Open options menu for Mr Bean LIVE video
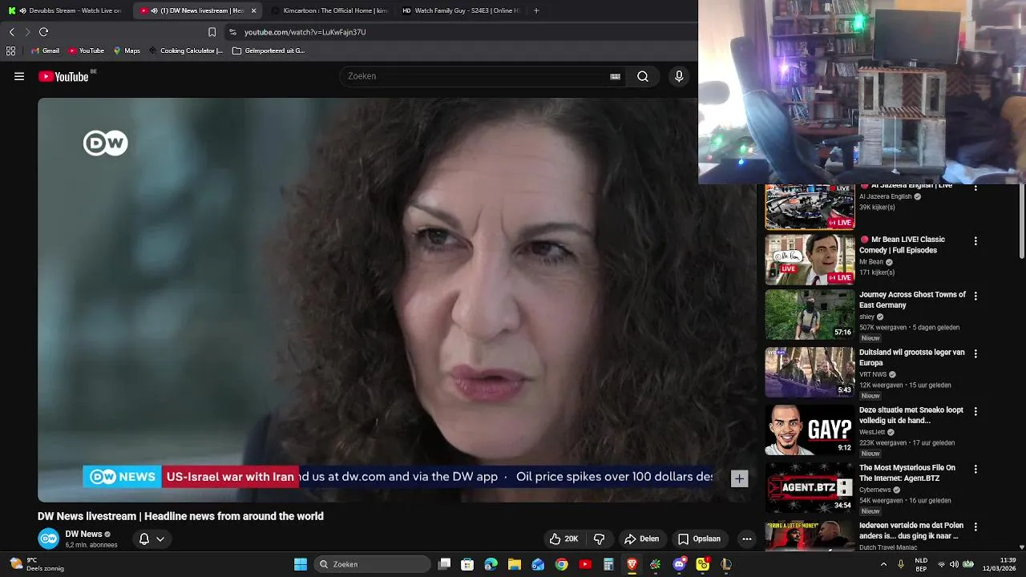The width and height of the screenshot is (1026, 577). pos(976,241)
